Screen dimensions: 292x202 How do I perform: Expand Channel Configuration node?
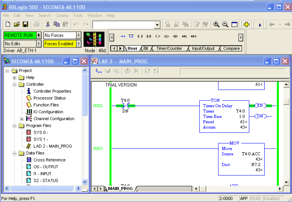22,119
